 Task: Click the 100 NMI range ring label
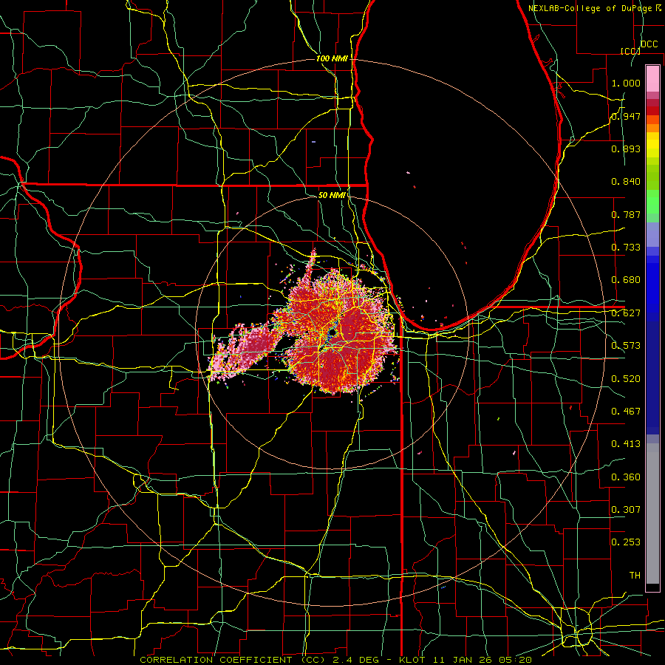[x=332, y=58]
